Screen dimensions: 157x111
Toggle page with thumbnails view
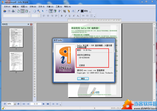pyautogui.click(x=23, y=11)
